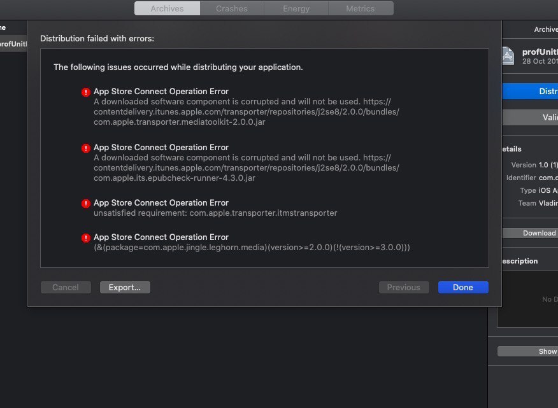Click error icon beside mediatoolkit-2.0.0.jar error

click(x=86, y=92)
